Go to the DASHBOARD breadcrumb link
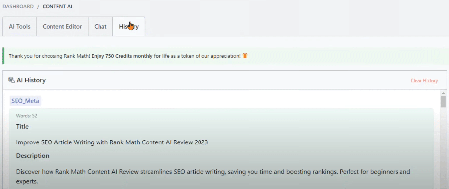This screenshot has height=189, width=449. (18, 6)
